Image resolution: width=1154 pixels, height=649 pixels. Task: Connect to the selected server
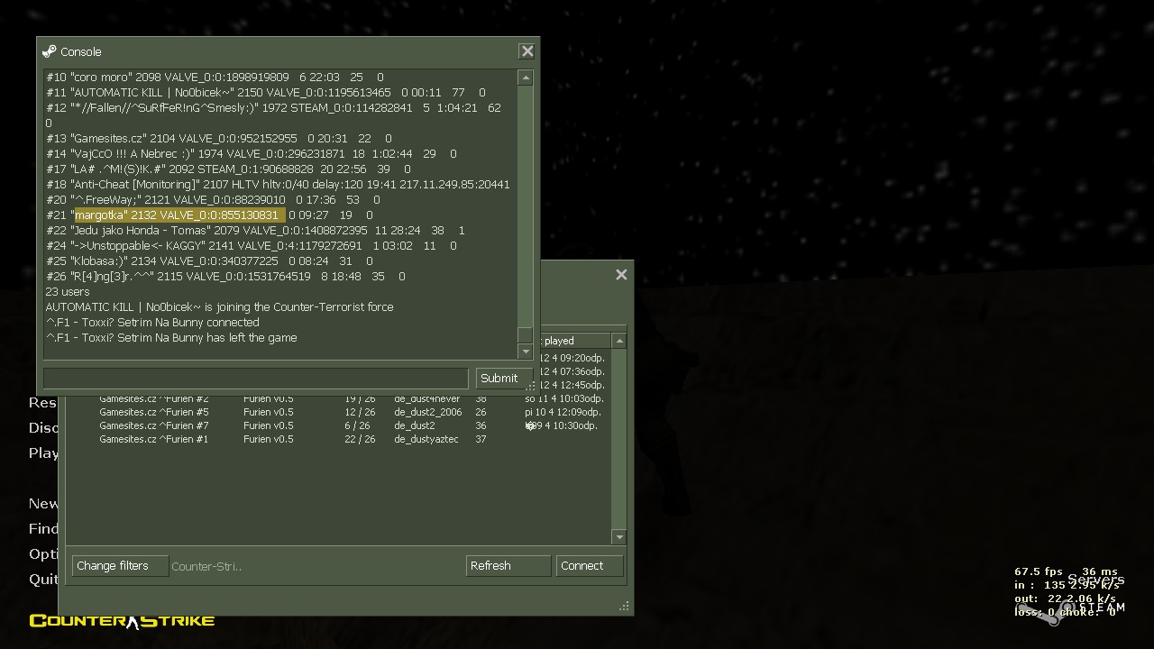click(589, 566)
